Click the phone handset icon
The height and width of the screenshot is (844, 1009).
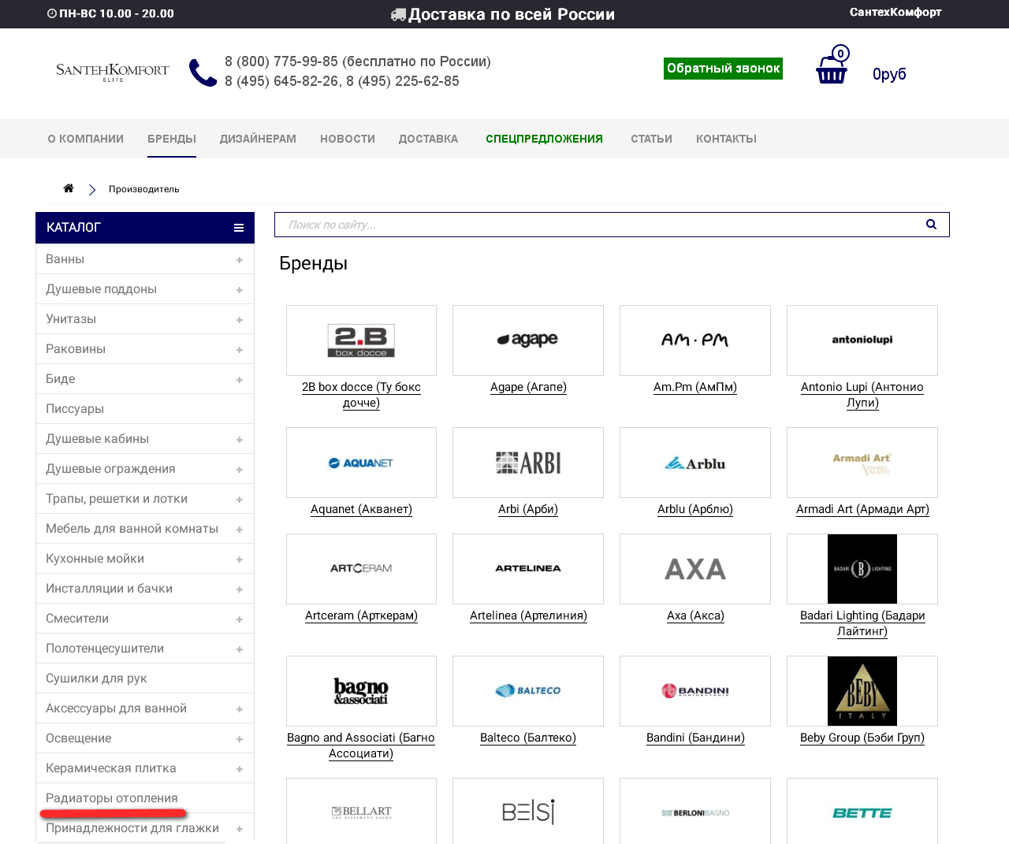(203, 73)
